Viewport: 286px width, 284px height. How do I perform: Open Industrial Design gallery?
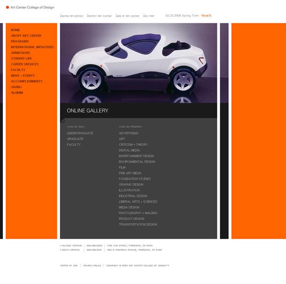click(133, 196)
